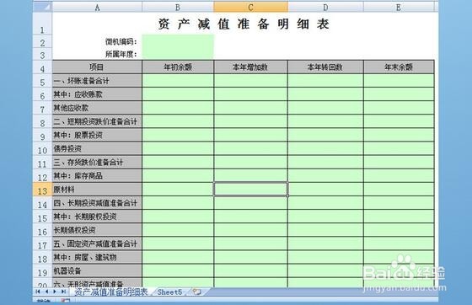This screenshot has height=305, width=472.
Task: Click the 年初余额 header cell
Action: [178, 67]
